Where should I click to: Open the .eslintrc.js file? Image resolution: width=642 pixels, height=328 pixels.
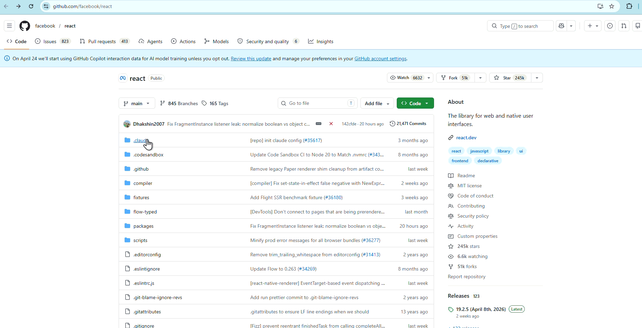[144, 283]
